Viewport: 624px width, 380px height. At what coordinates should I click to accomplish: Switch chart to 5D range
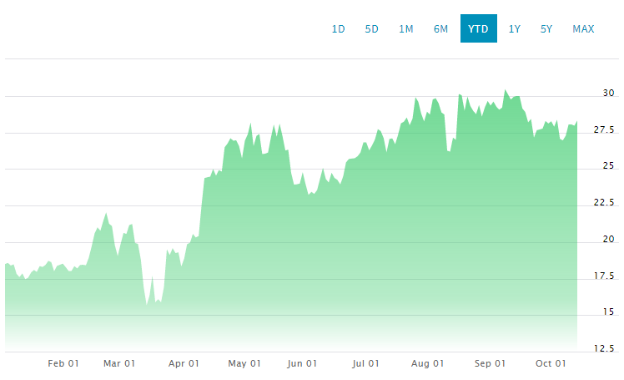tap(372, 28)
